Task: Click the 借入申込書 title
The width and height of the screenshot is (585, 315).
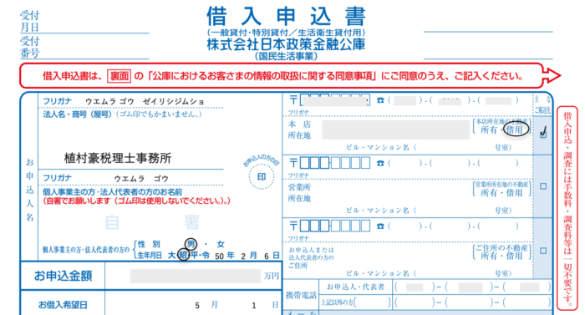Action: pos(286,17)
